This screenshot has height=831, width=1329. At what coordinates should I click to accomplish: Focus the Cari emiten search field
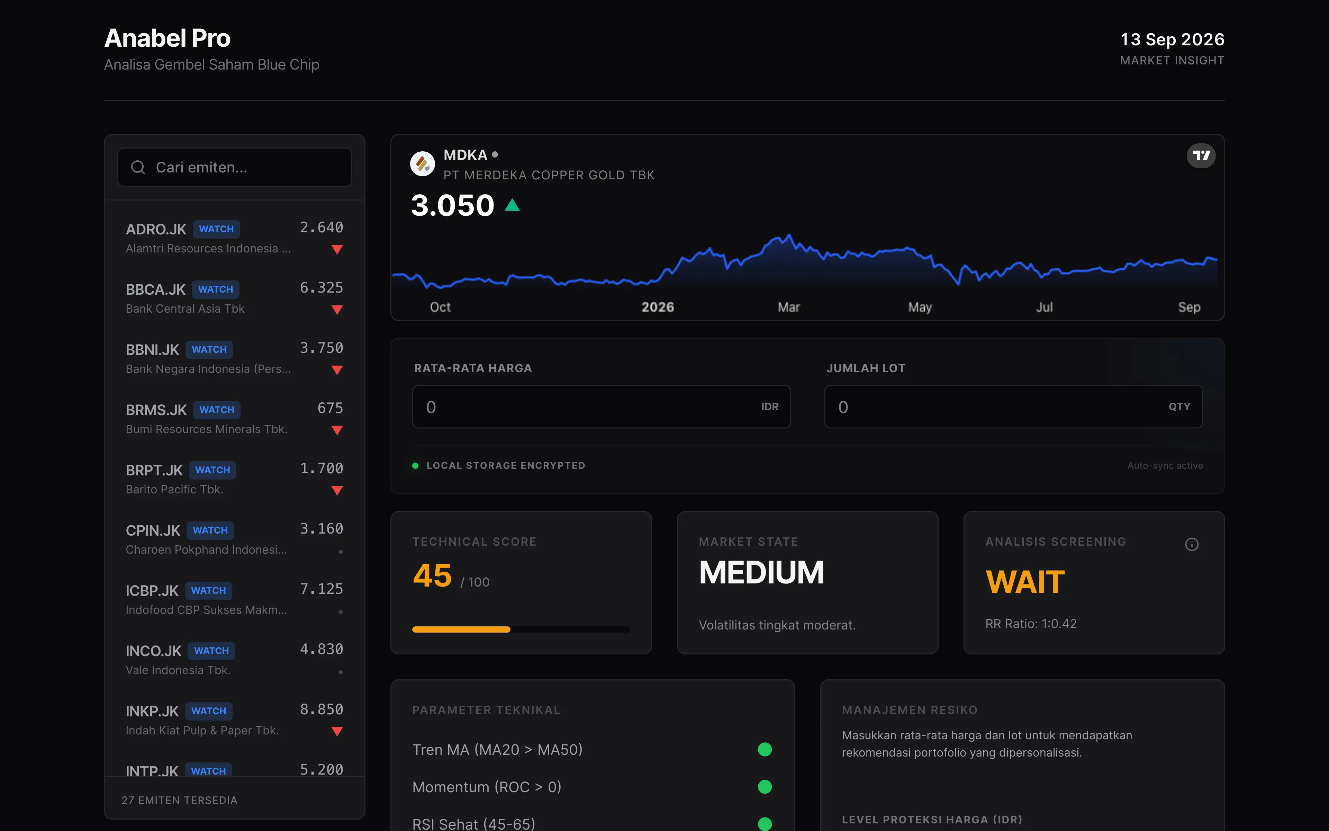235,167
